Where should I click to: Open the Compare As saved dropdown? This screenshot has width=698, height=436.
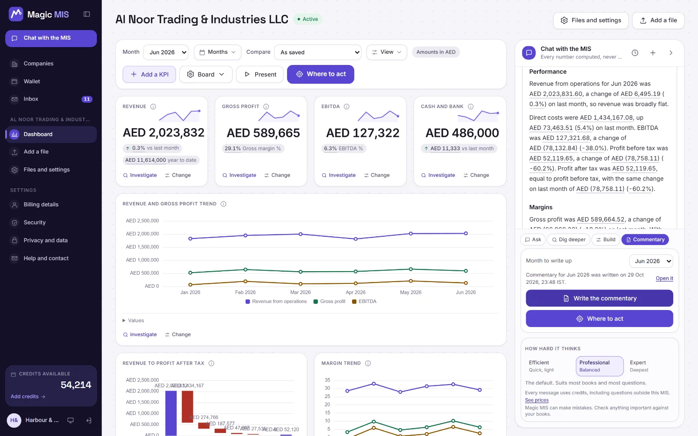pos(318,52)
